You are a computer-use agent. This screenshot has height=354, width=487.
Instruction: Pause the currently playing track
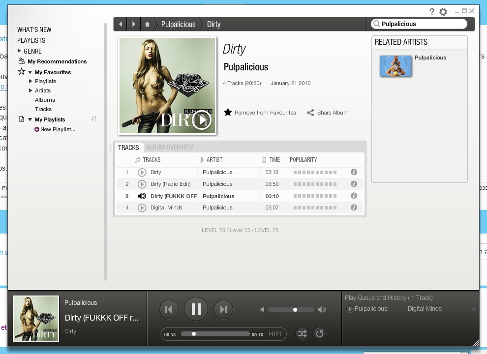(x=196, y=309)
